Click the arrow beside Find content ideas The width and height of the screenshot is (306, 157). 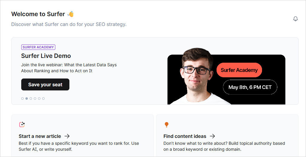pyautogui.click(x=212, y=136)
